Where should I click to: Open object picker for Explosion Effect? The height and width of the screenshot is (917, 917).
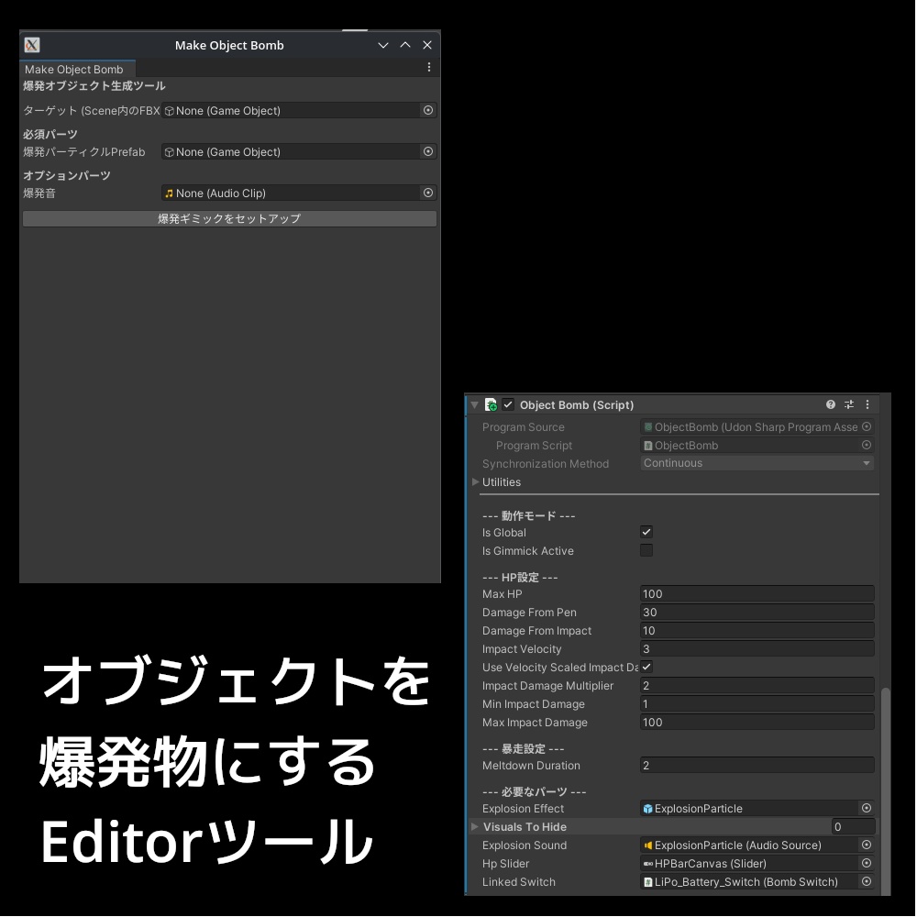point(866,808)
